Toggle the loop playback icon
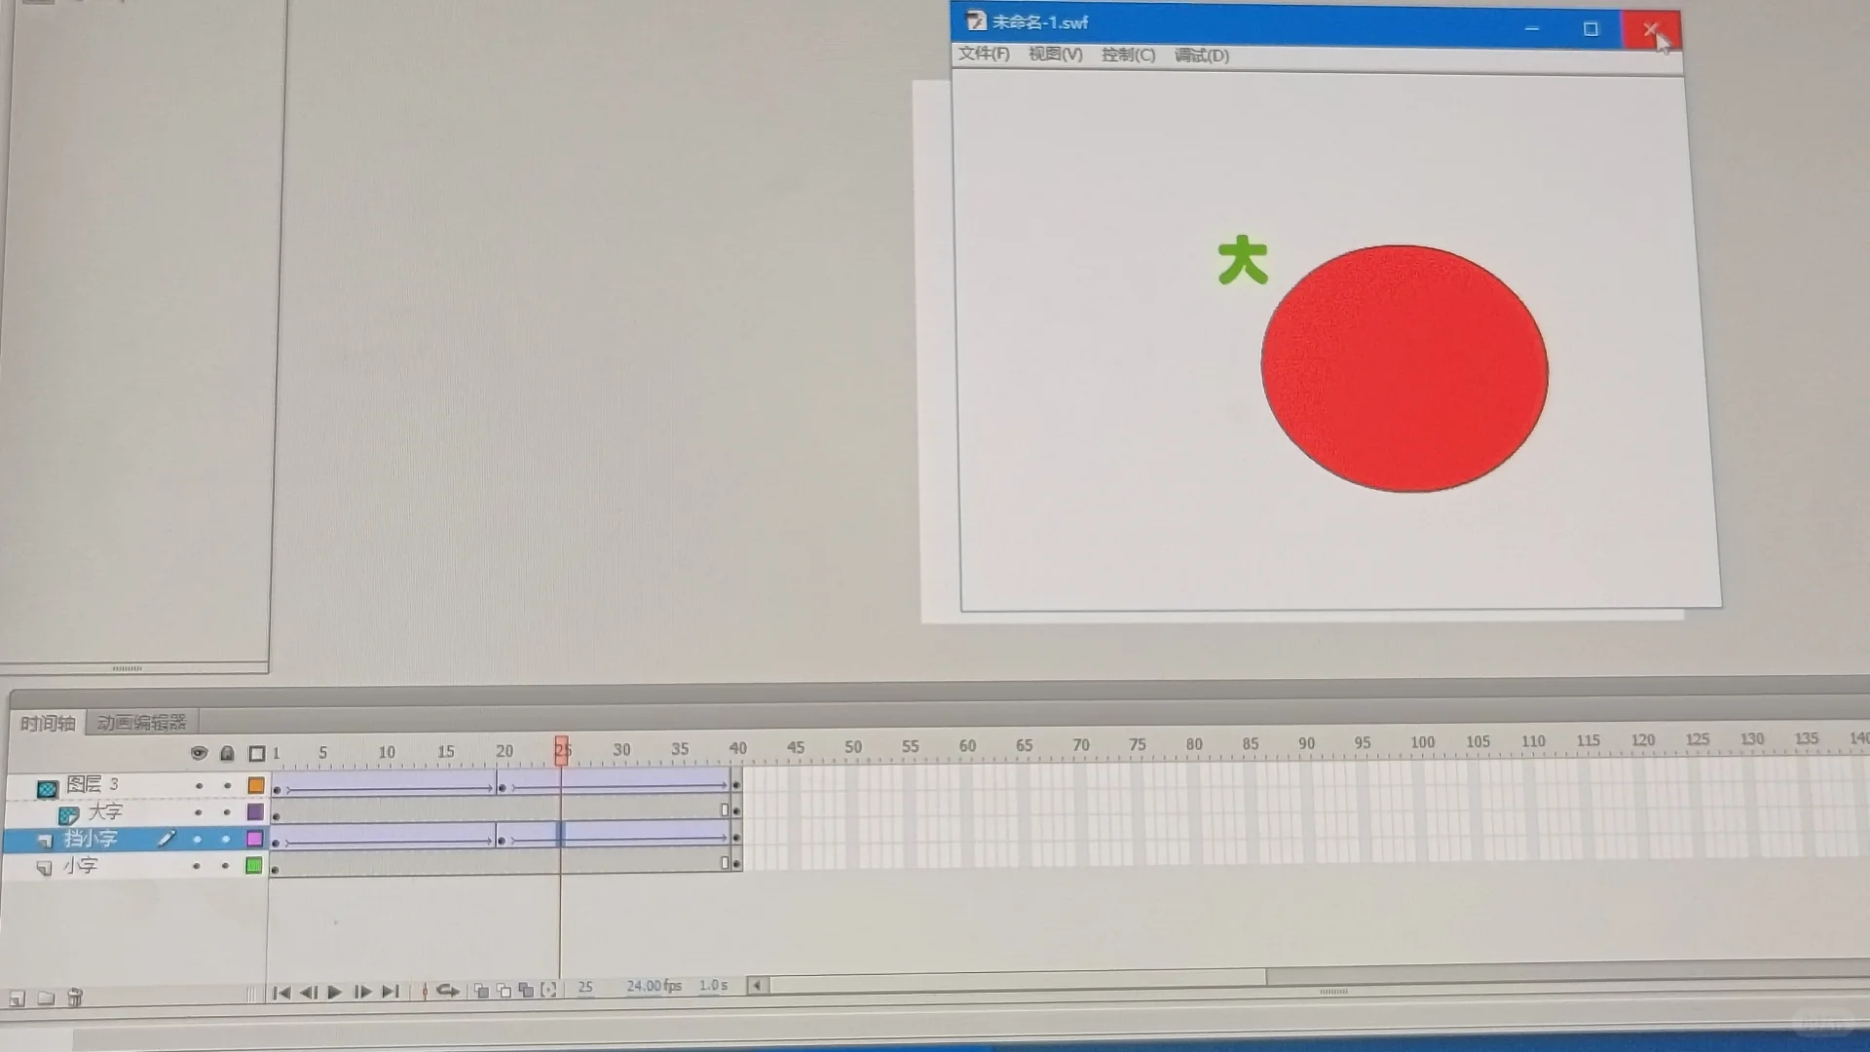Viewport: 1870px width, 1052px height. (x=447, y=991)
